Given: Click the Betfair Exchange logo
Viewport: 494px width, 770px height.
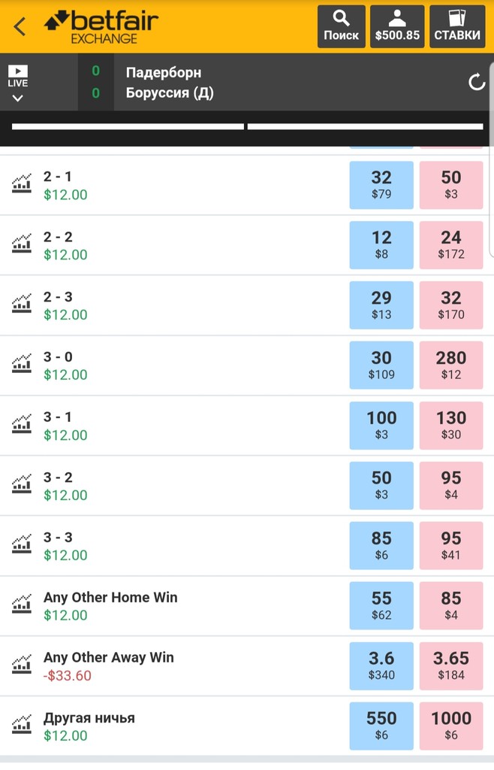Looking at the screenshot, I should 101,26.
